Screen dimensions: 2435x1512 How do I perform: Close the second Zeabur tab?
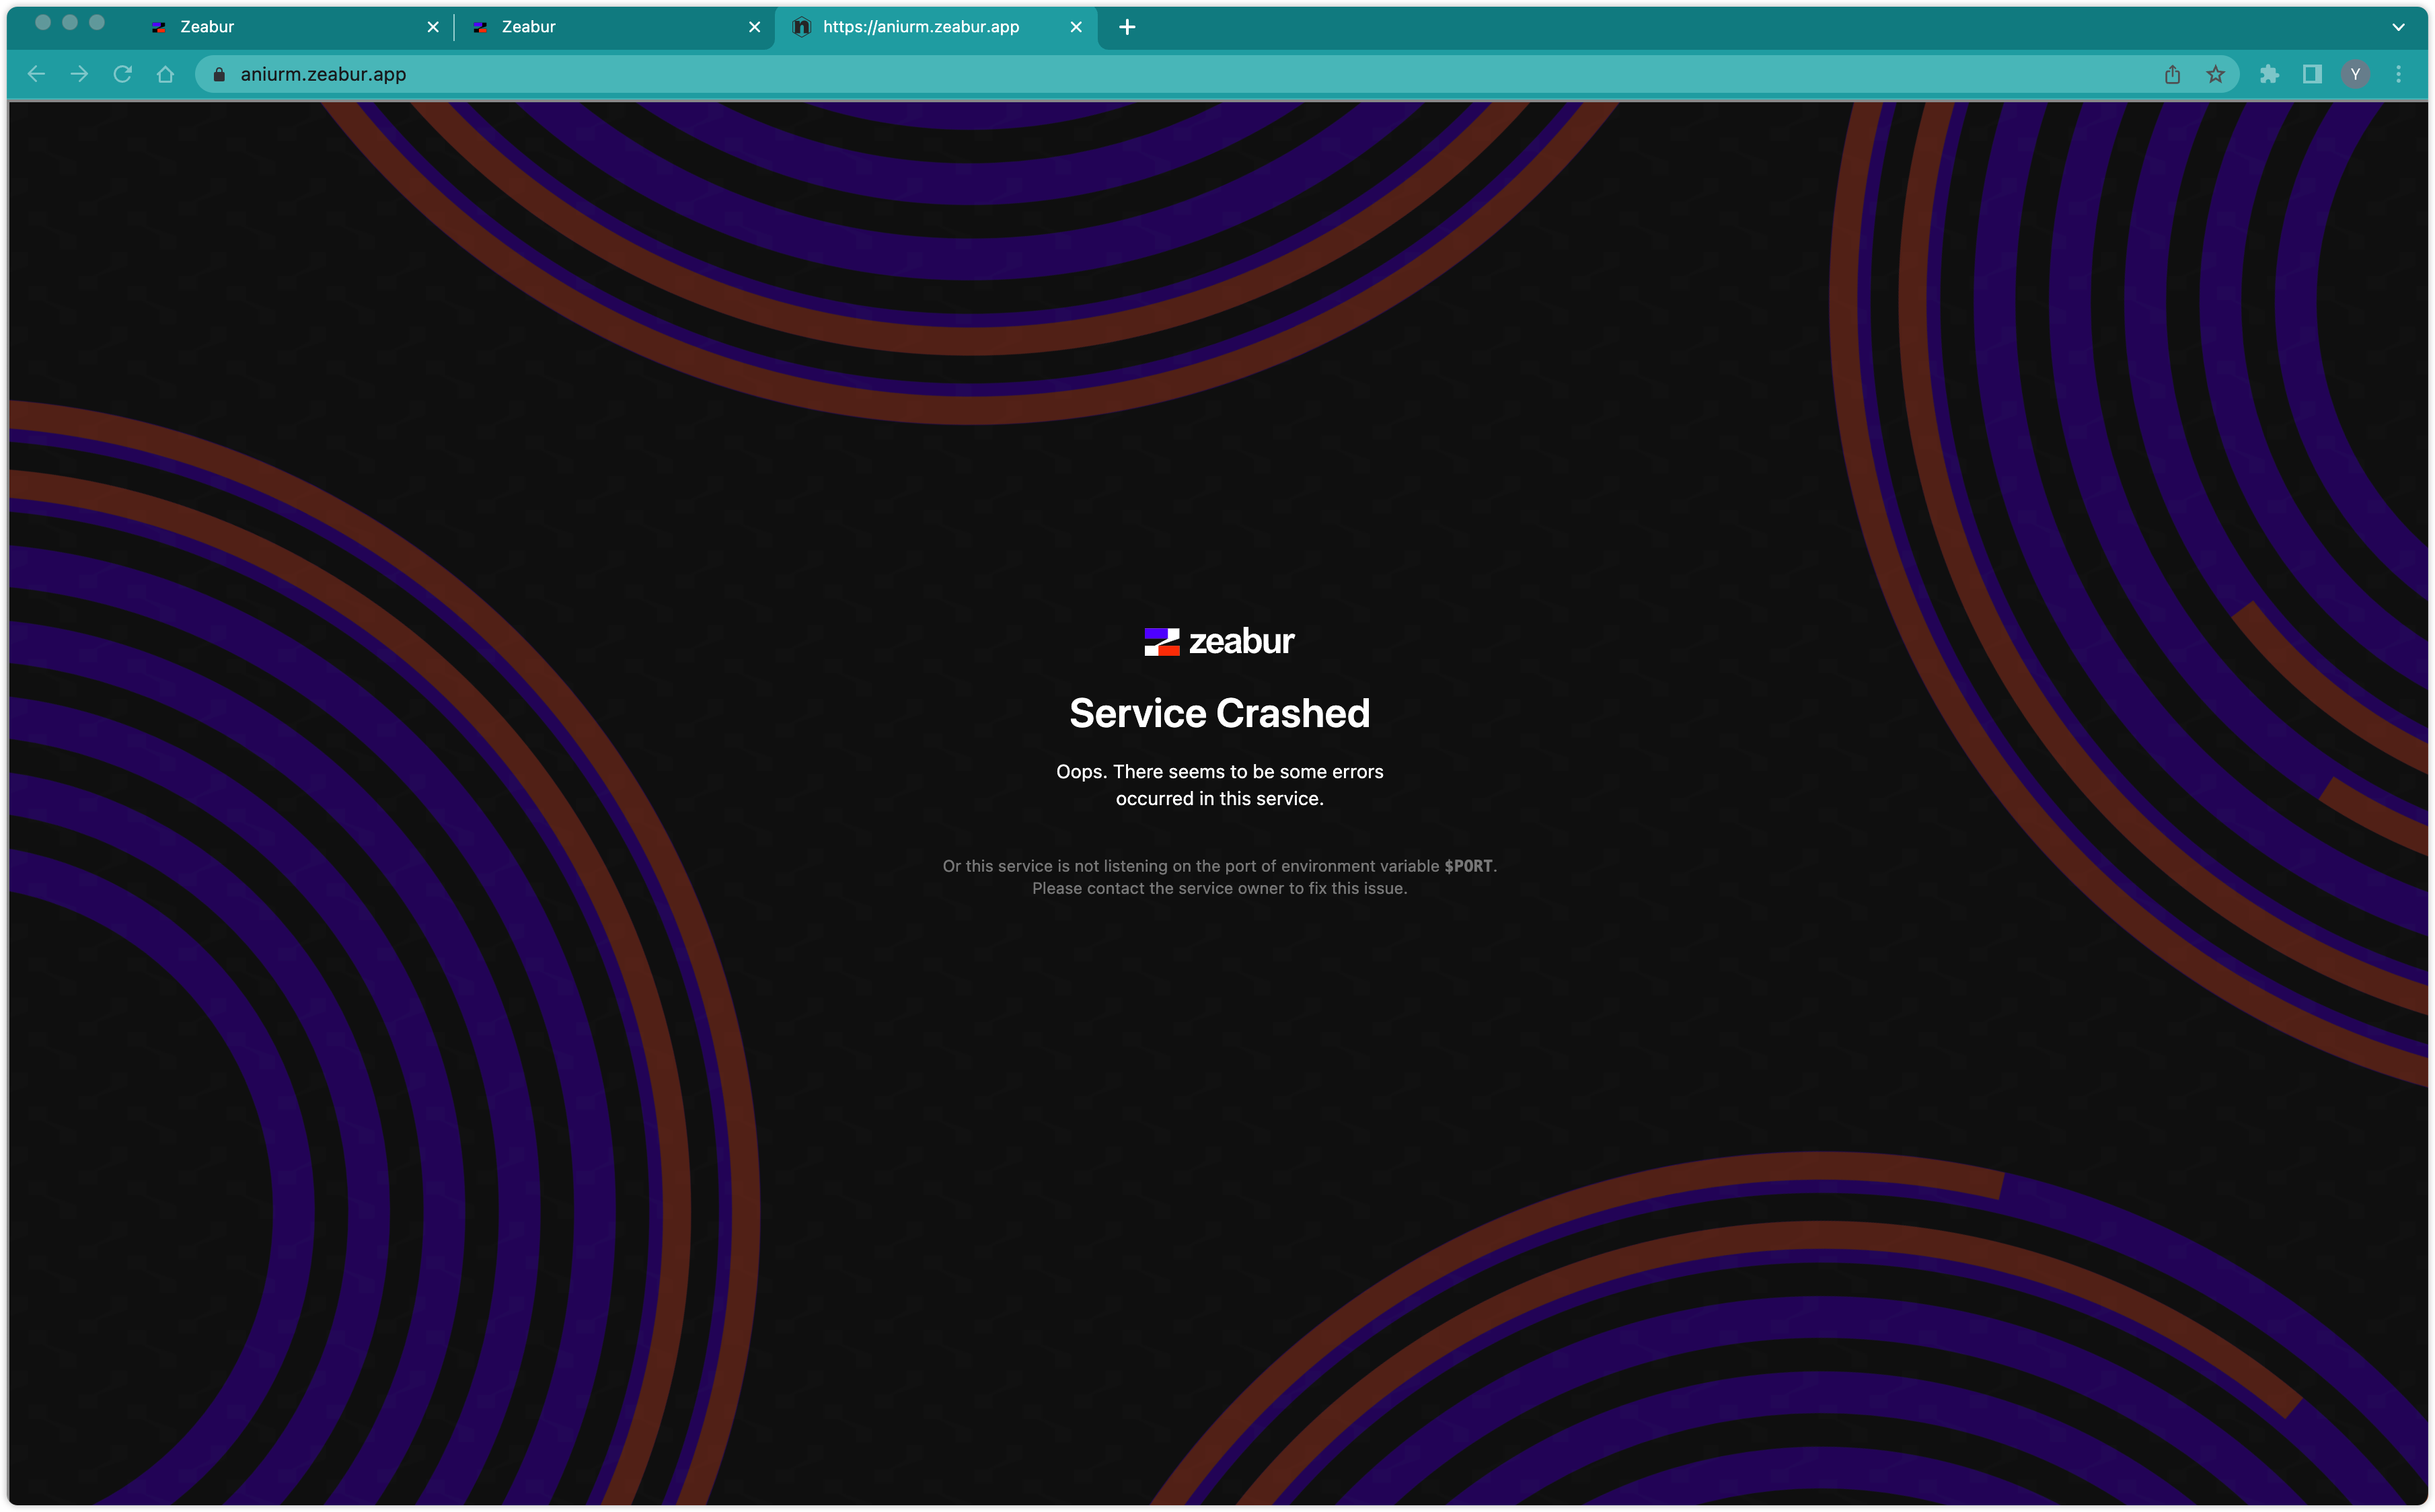pos(754,27)
